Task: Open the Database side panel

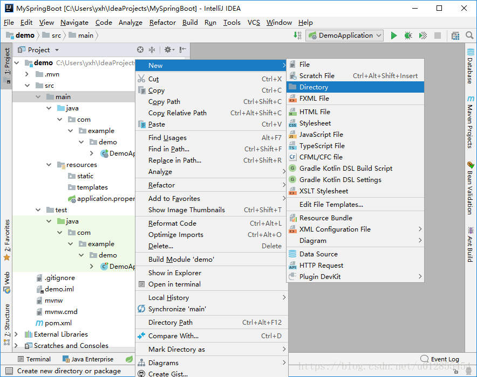Action: tap(471, 66)
